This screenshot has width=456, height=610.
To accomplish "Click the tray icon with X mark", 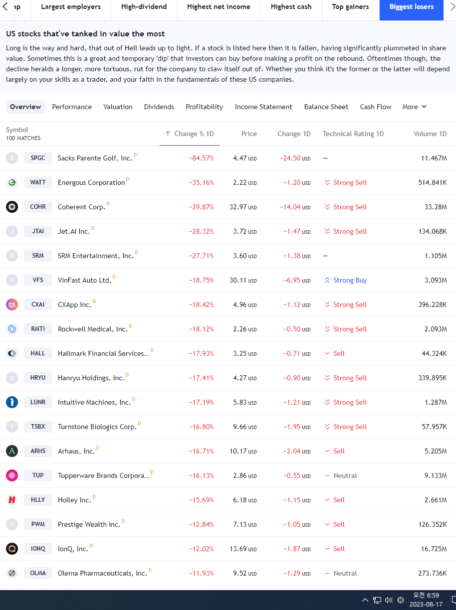I will tap(401, 600).
